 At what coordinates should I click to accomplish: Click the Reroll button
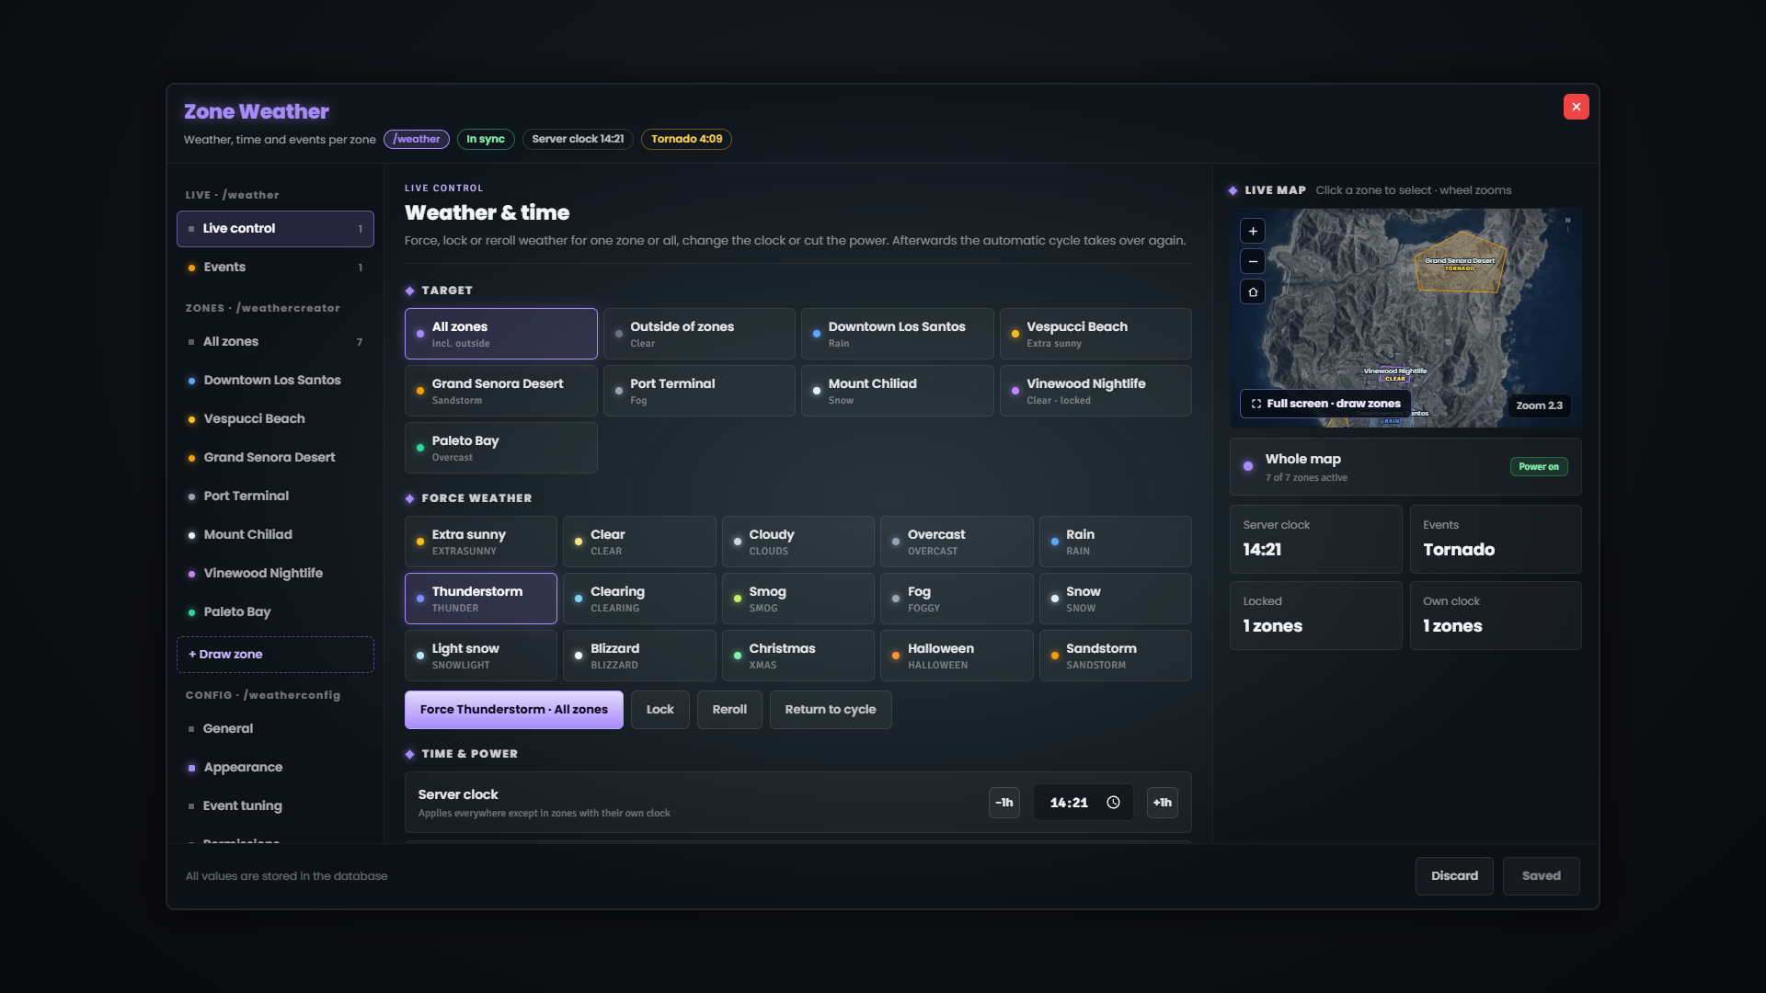click(729, 710)
